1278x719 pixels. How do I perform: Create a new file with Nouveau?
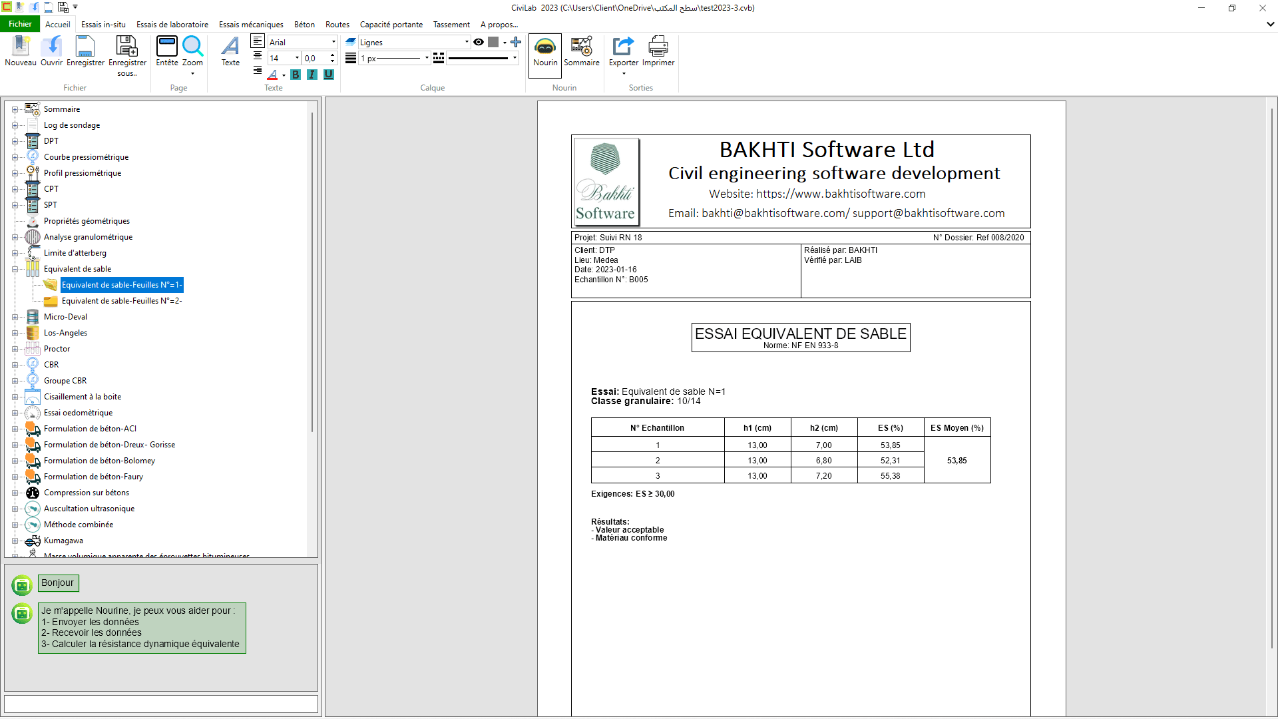(21, 51)
